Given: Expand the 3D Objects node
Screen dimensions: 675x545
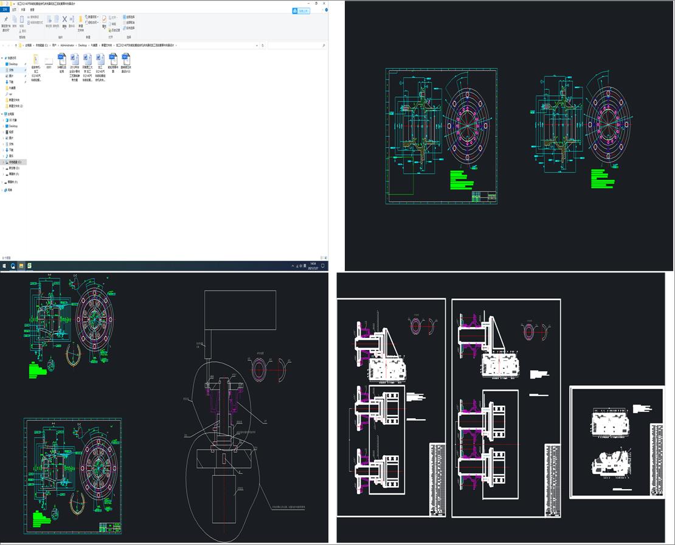Looking at the screenshot, I should (3, 120).
